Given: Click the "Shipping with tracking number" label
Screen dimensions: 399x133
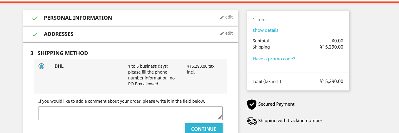Looking at the screenshot, I should point(290,121).
